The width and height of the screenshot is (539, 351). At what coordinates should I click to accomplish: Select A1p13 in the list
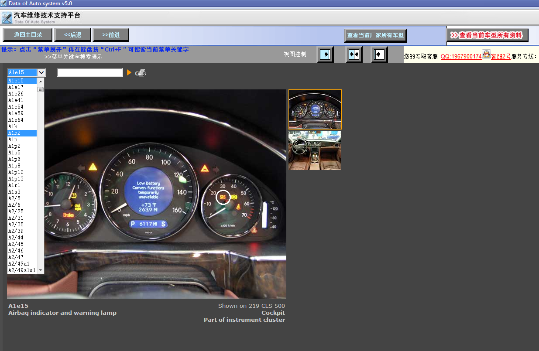tap(22, 179)
